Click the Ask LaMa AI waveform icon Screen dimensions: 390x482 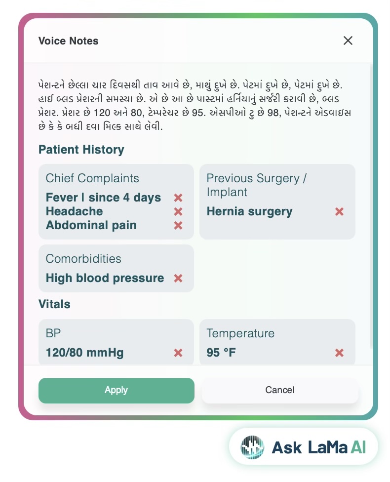coord(252,447)
